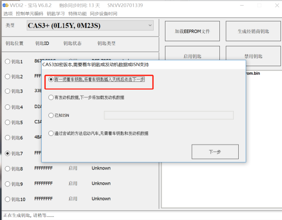
Task: Click the 钥匙ID column header
Action: click(42, 43)
